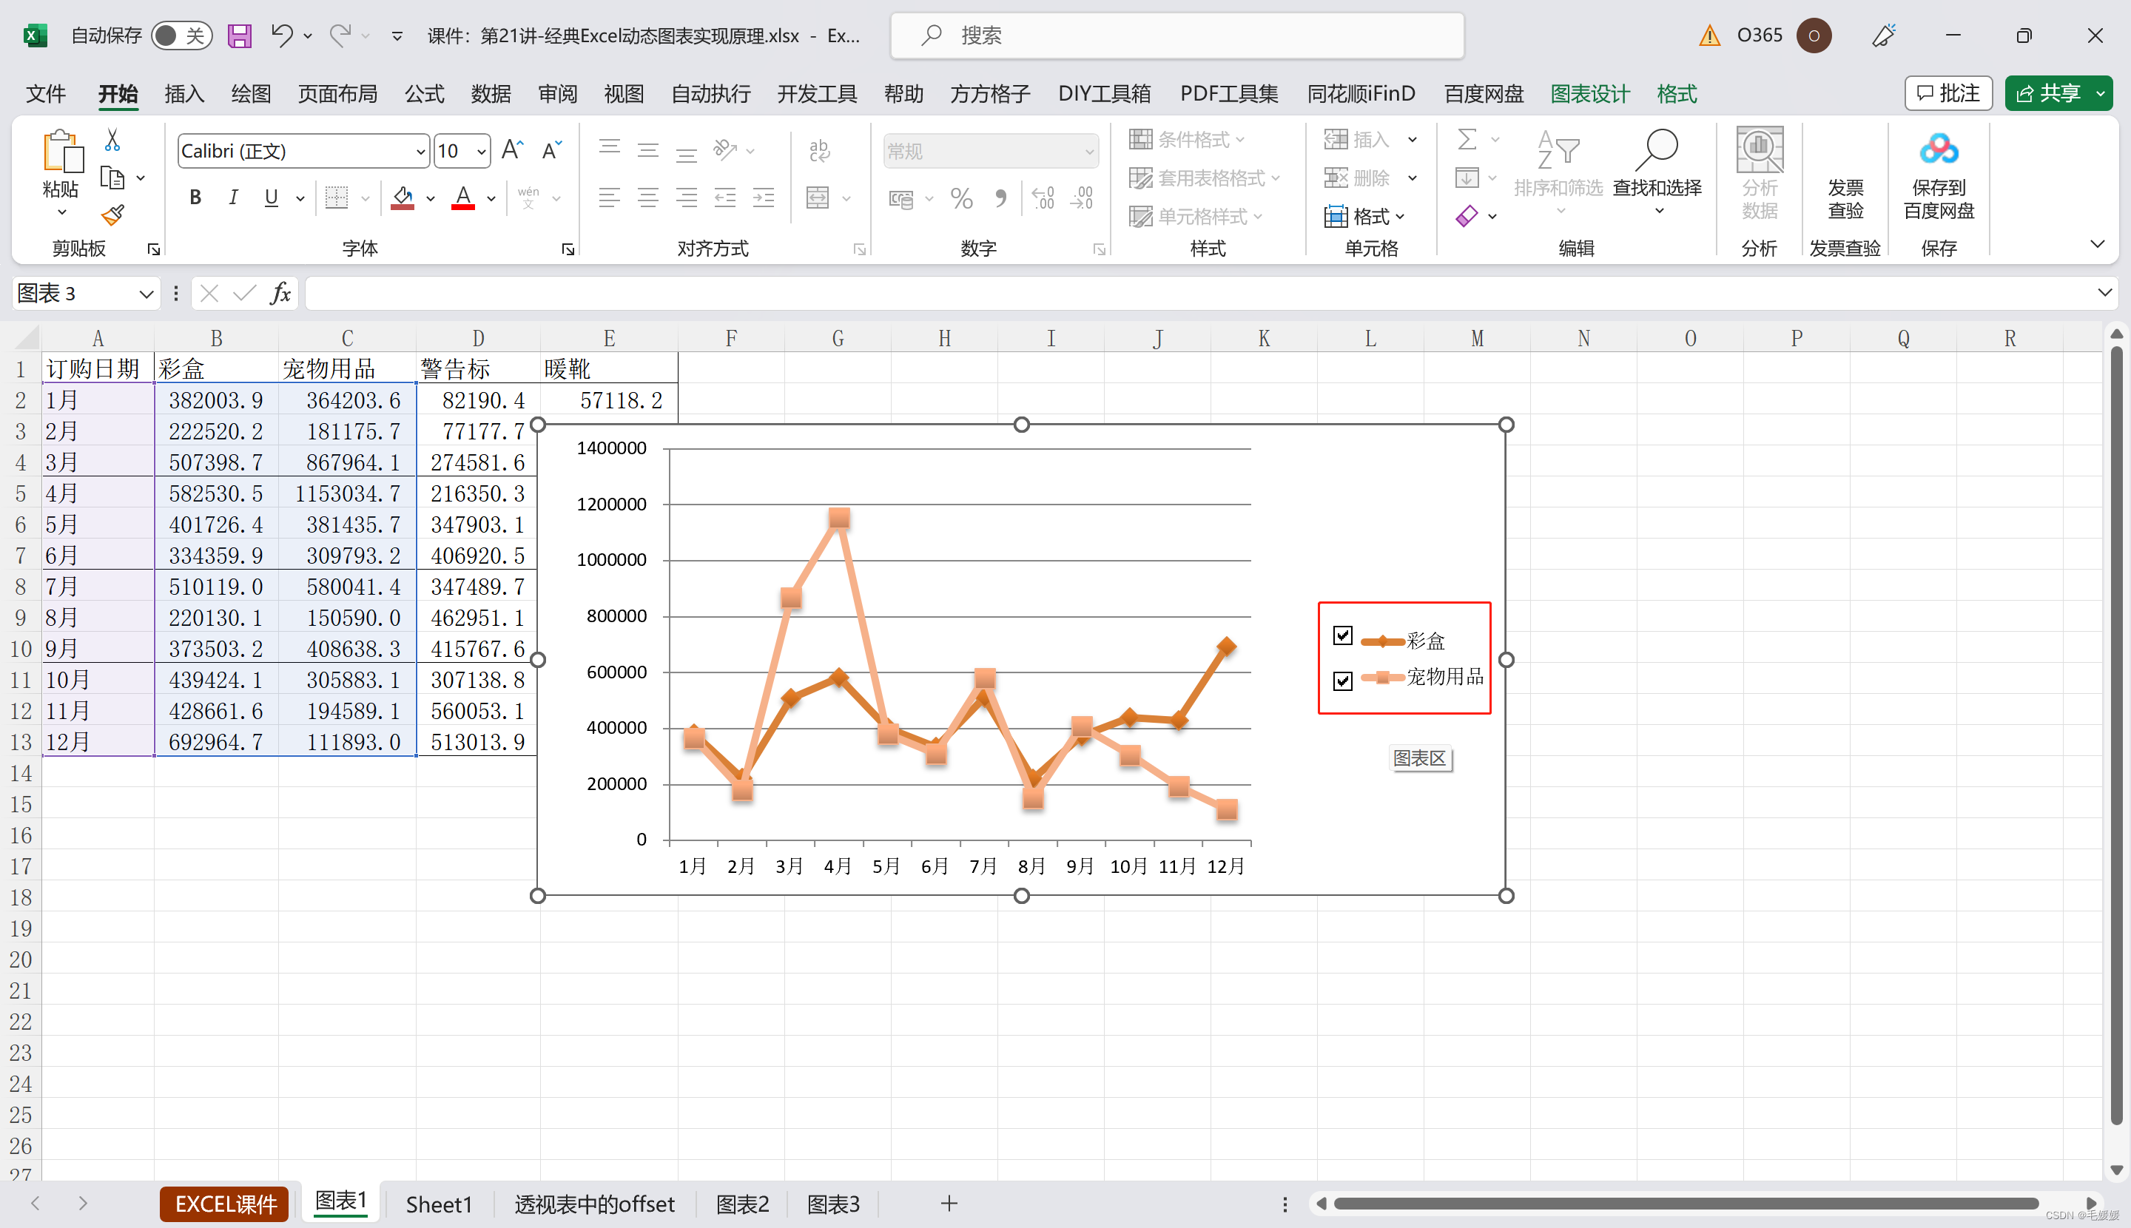Viewport: 2131px width, 1228px height.
Task: Decrease font size with small A icon
Action: click(x=552, y=151)
